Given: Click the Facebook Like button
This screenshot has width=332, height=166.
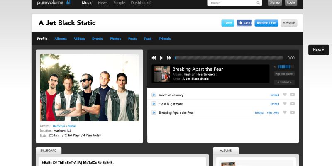Looking at the screenshot, I should point(244,23).
